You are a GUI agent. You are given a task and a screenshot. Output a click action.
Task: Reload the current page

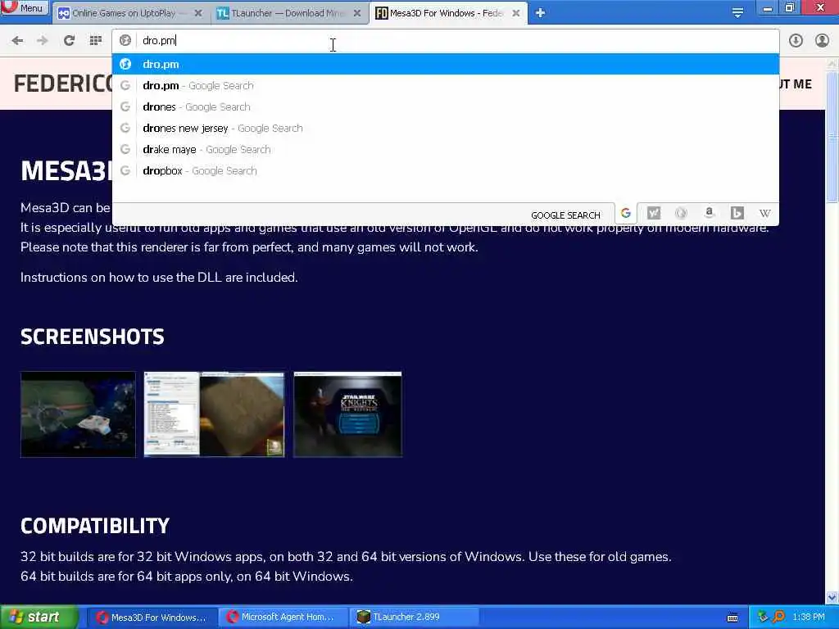69,40
